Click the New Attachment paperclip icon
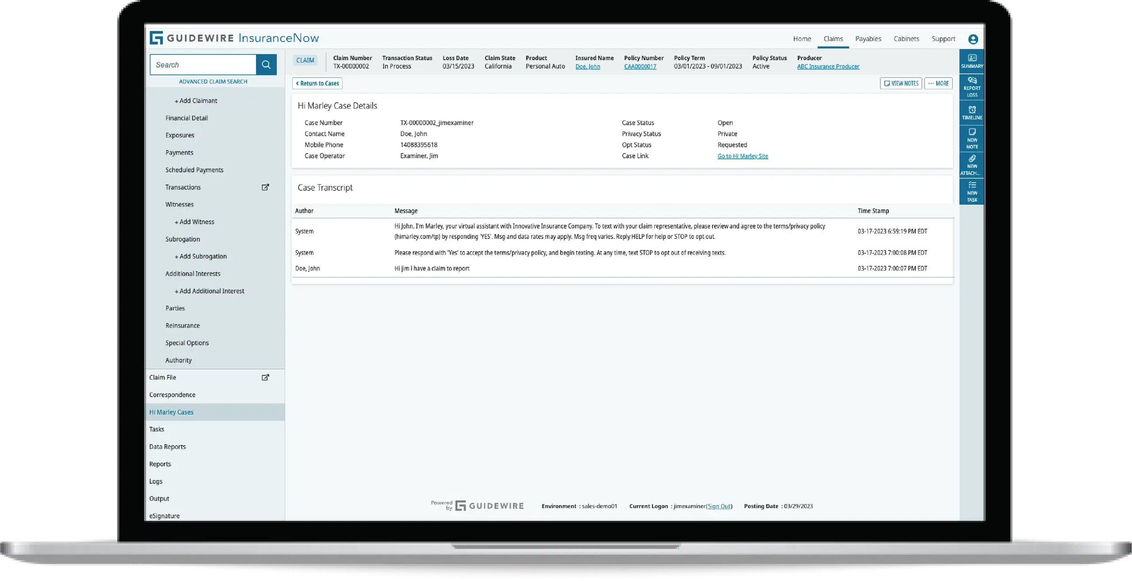The image size is (1132, 581). 972,165
